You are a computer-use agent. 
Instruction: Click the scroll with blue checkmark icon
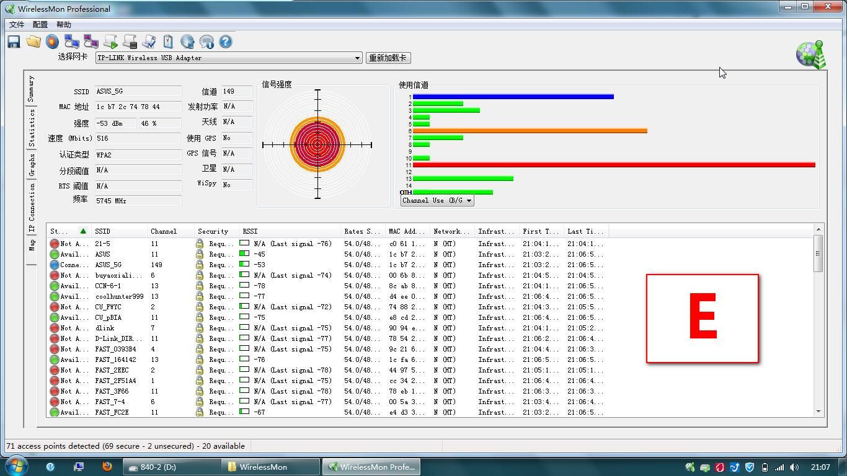click(149, 42)
